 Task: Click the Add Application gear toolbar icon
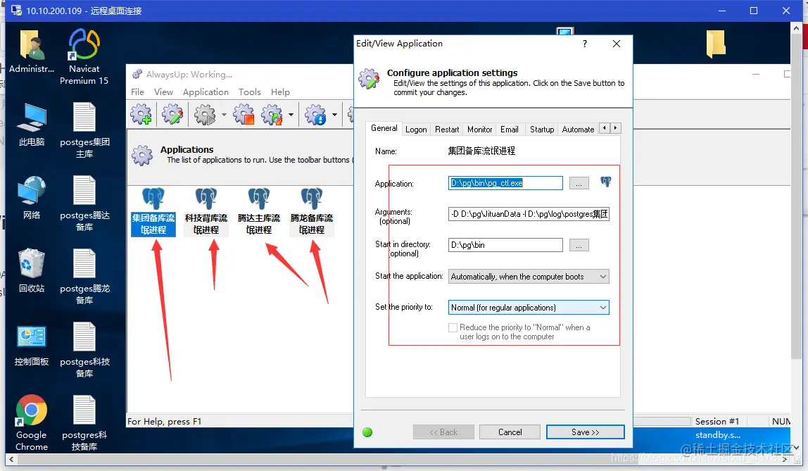pyautogui.click(x=141, y=114)
